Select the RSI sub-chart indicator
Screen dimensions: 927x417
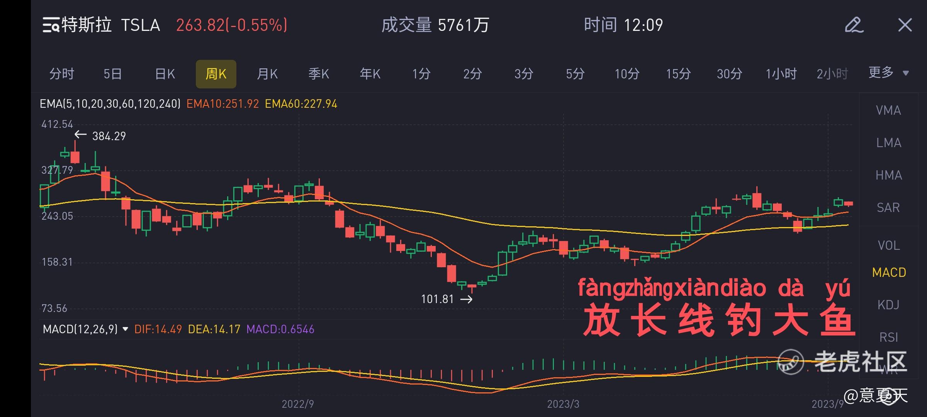pyautogui.click(x=888, y=337)
